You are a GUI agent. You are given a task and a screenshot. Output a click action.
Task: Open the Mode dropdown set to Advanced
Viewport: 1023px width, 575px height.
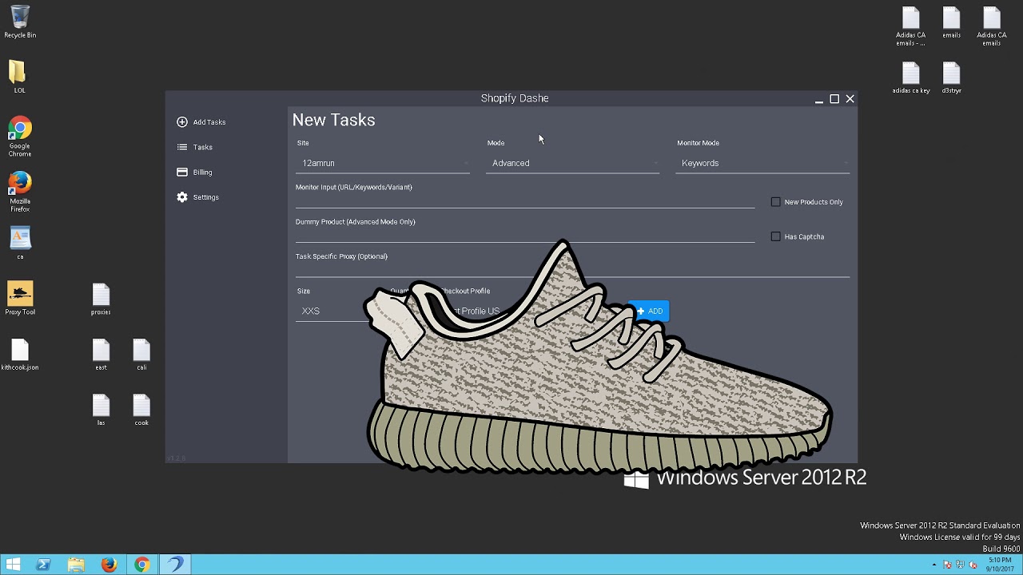[x=573, y=163]
